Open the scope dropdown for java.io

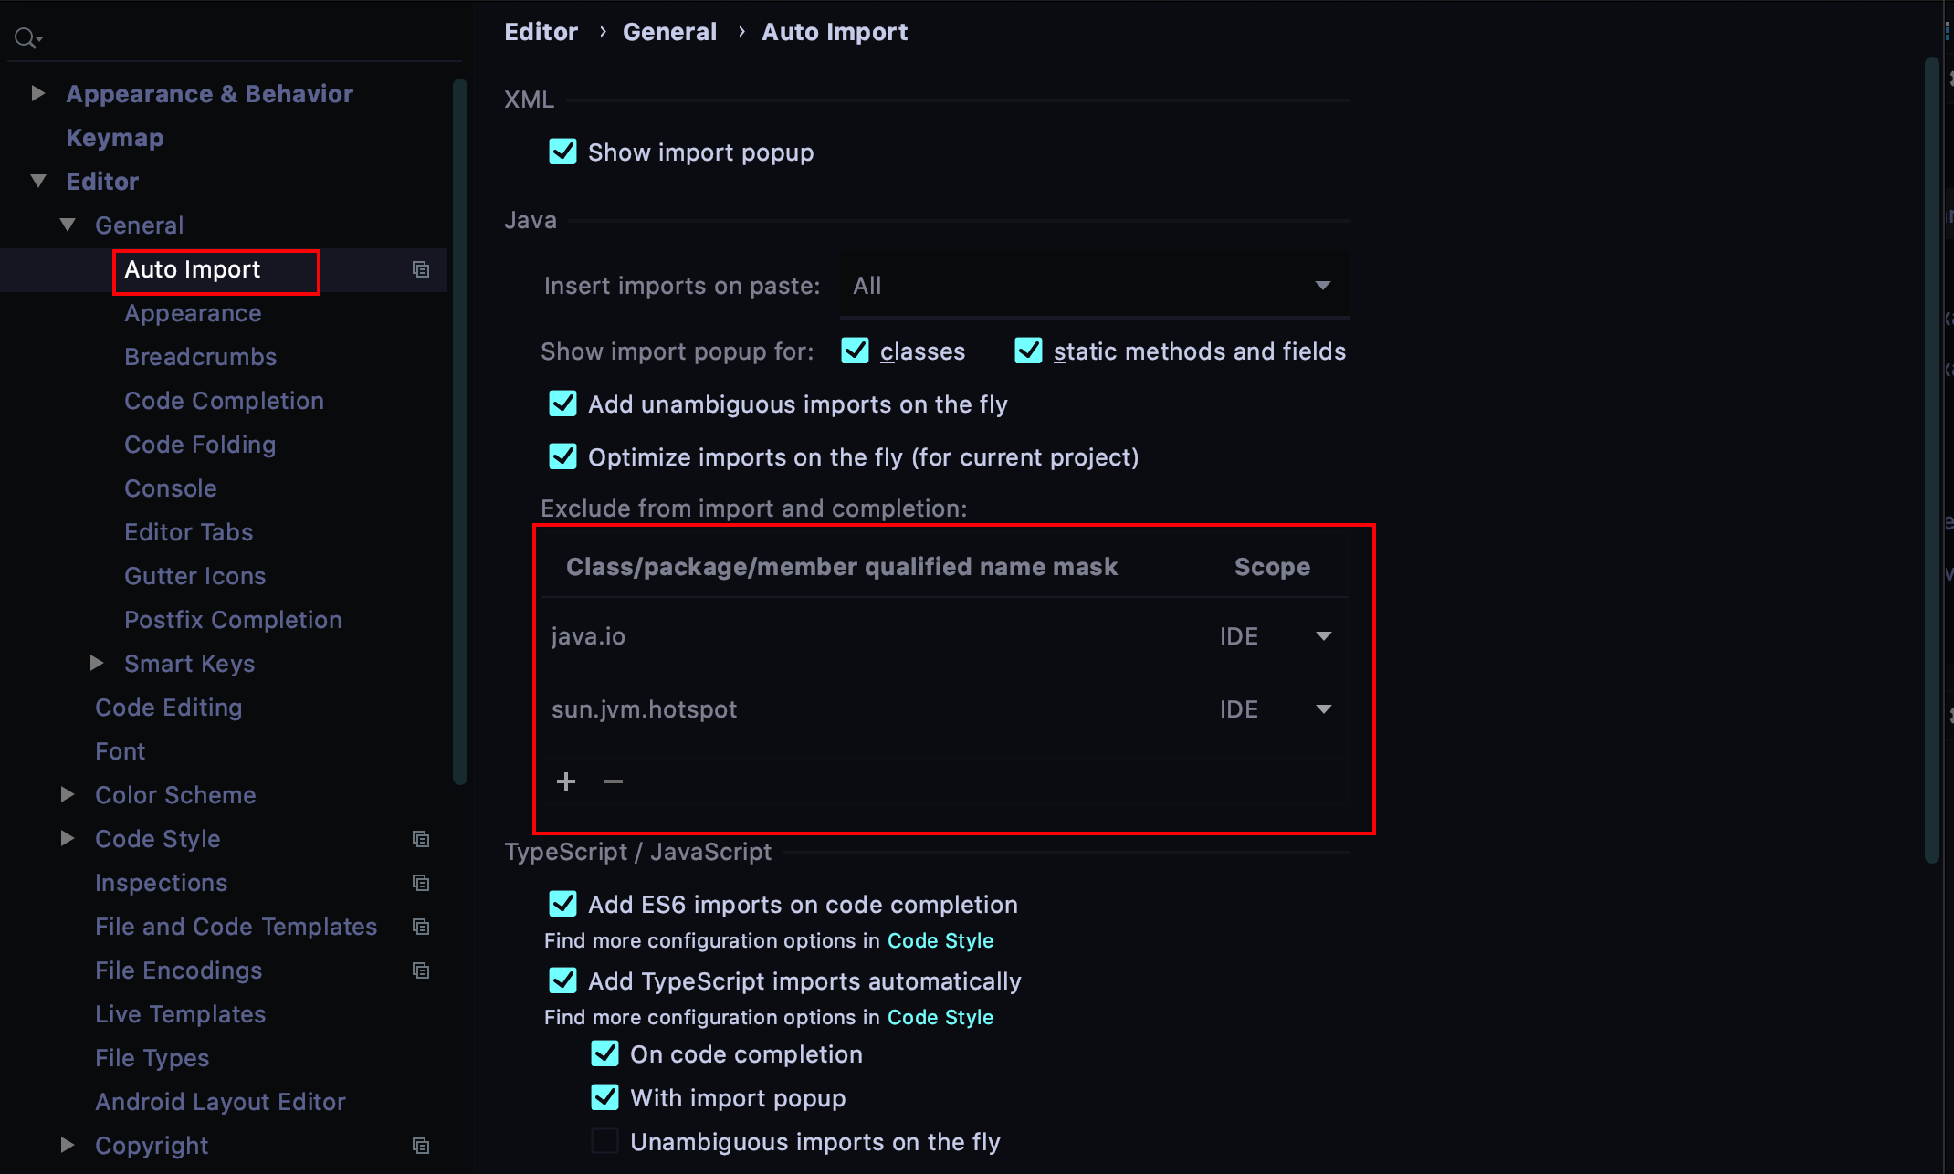1323,636
